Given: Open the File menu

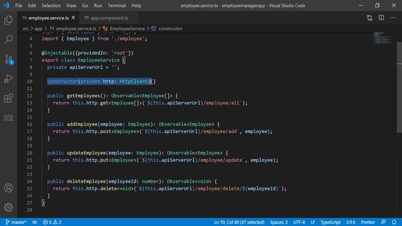Looking at the screenshot, I should [19, 6].
